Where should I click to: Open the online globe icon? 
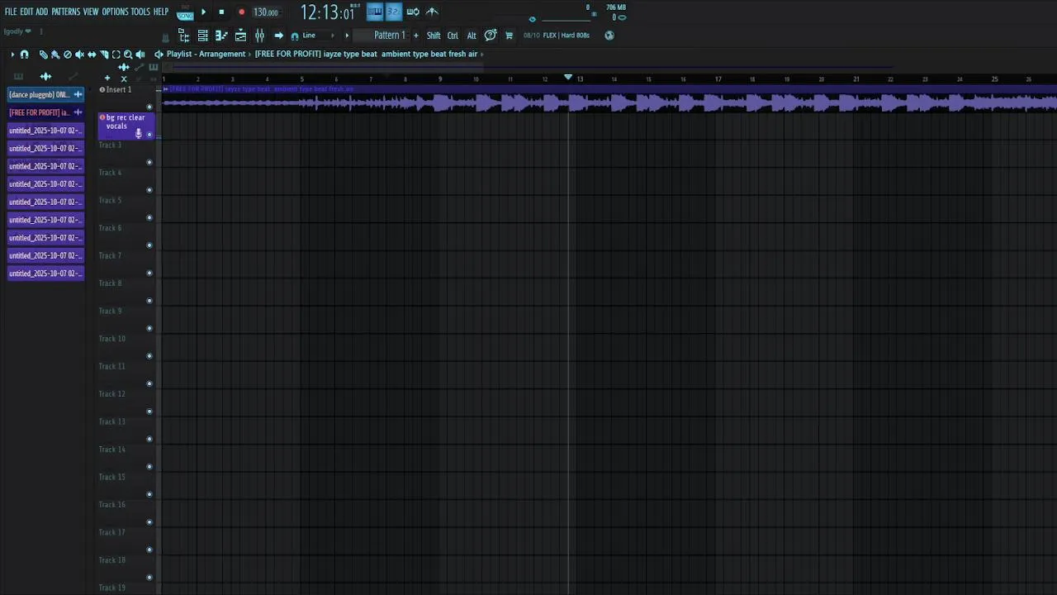pyautogui.click(x=609, y=36)
